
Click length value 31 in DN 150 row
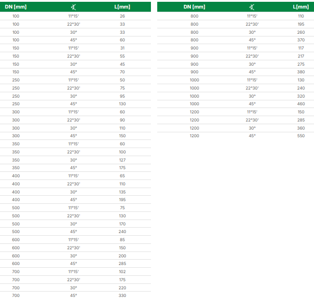[x=122, y=48]
